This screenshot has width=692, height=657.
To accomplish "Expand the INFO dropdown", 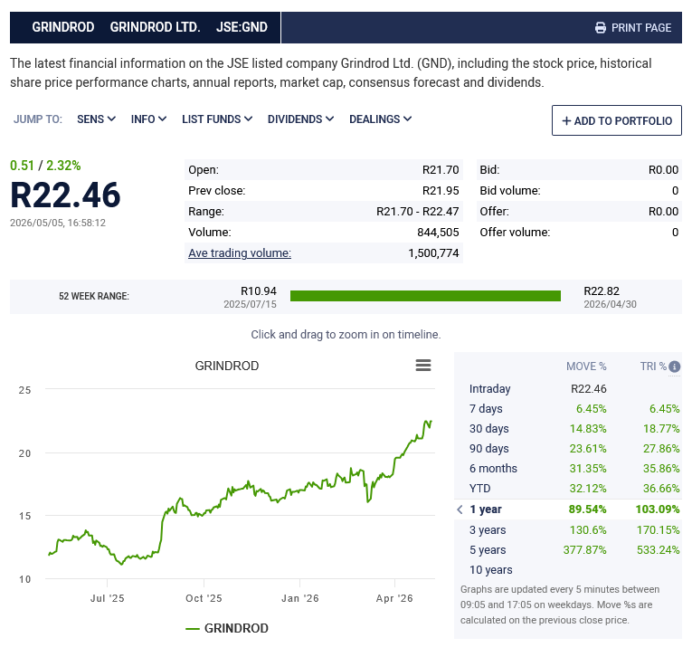I will click(x=148, y=119).
